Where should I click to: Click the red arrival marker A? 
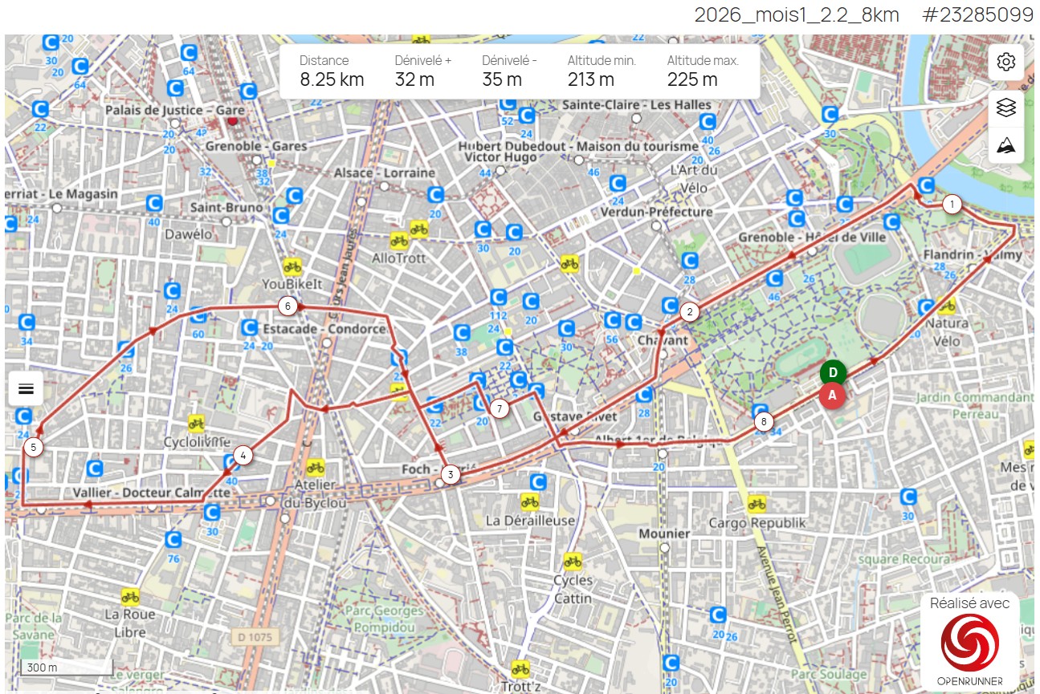tap(832, 395)
